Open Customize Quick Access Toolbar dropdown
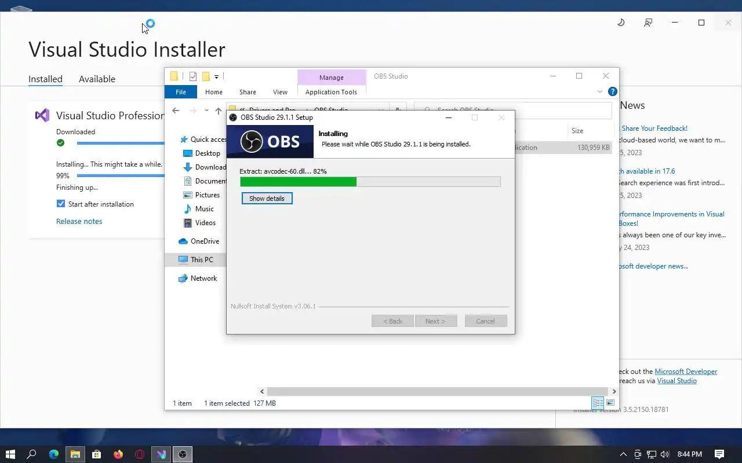Viewport: 742px width, 463px height. click(x=216, y=76)
